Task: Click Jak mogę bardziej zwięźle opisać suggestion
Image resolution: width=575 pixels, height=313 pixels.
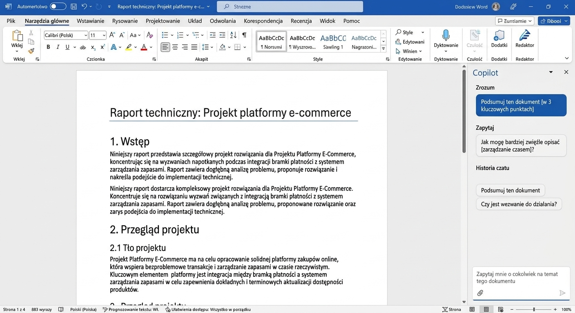Action: 521,146
